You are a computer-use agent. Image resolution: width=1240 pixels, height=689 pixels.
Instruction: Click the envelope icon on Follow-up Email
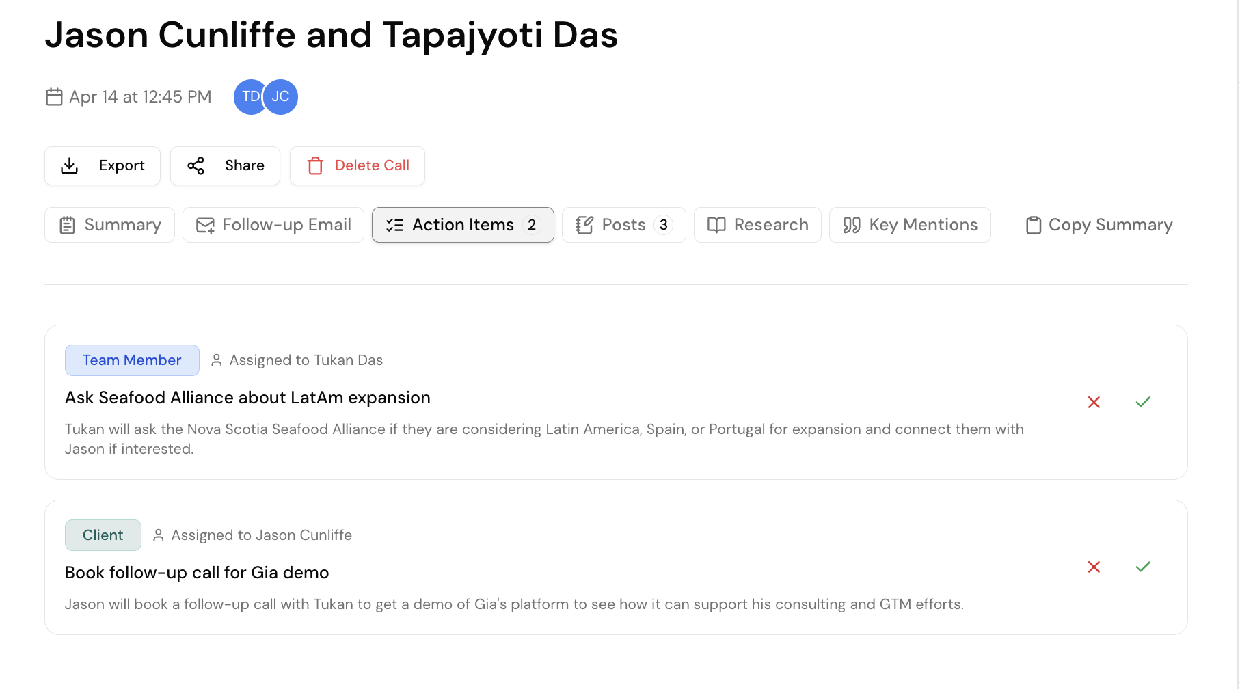pos(206,224)
